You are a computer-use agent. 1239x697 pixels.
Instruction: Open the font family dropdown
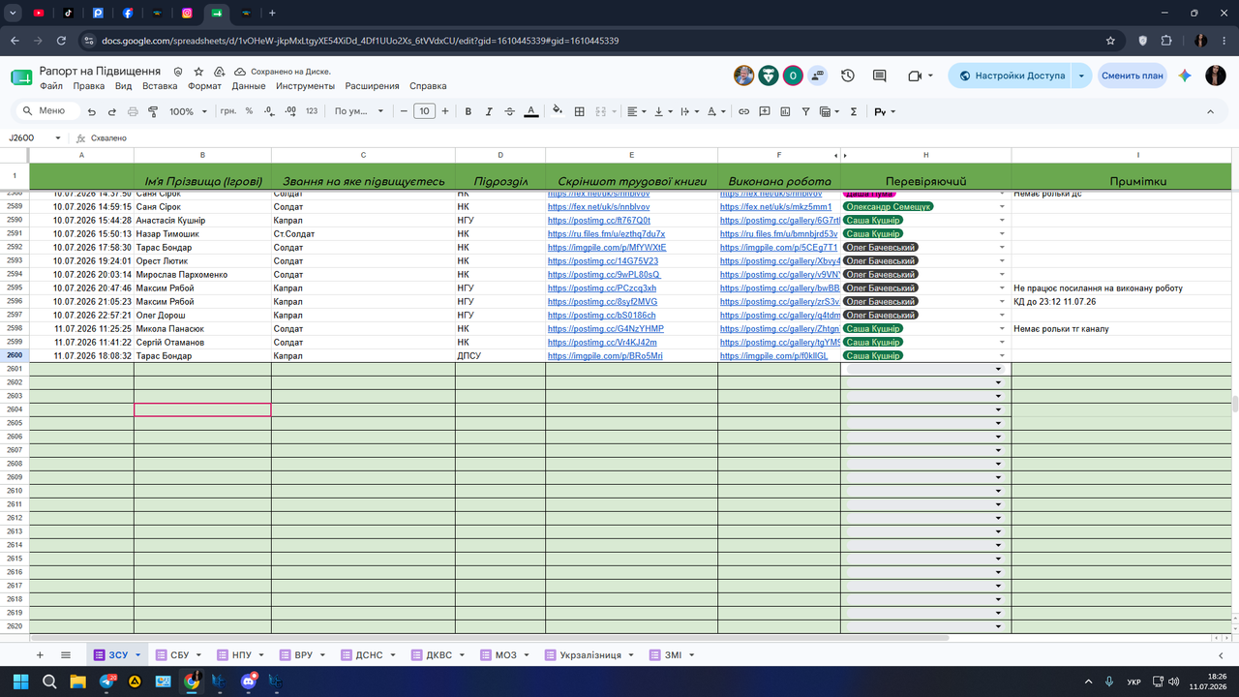click(x=358, y=111)
